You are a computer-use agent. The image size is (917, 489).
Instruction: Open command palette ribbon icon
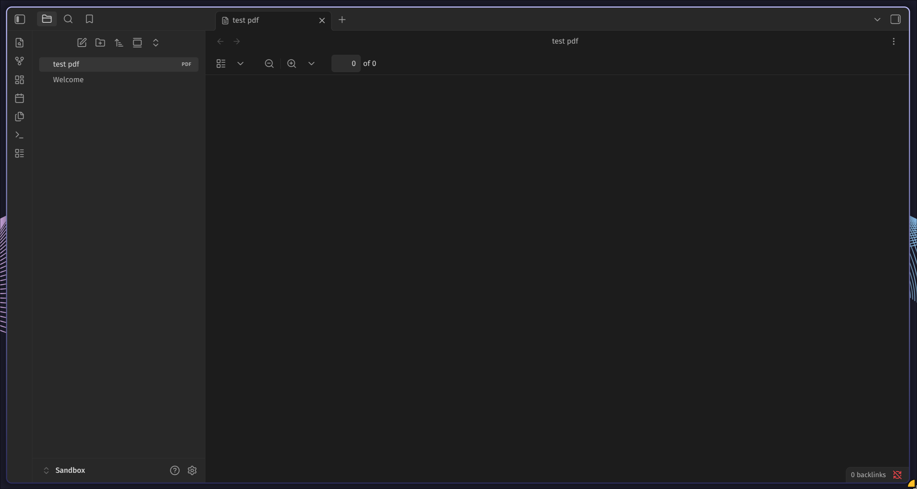pos(19,135)
